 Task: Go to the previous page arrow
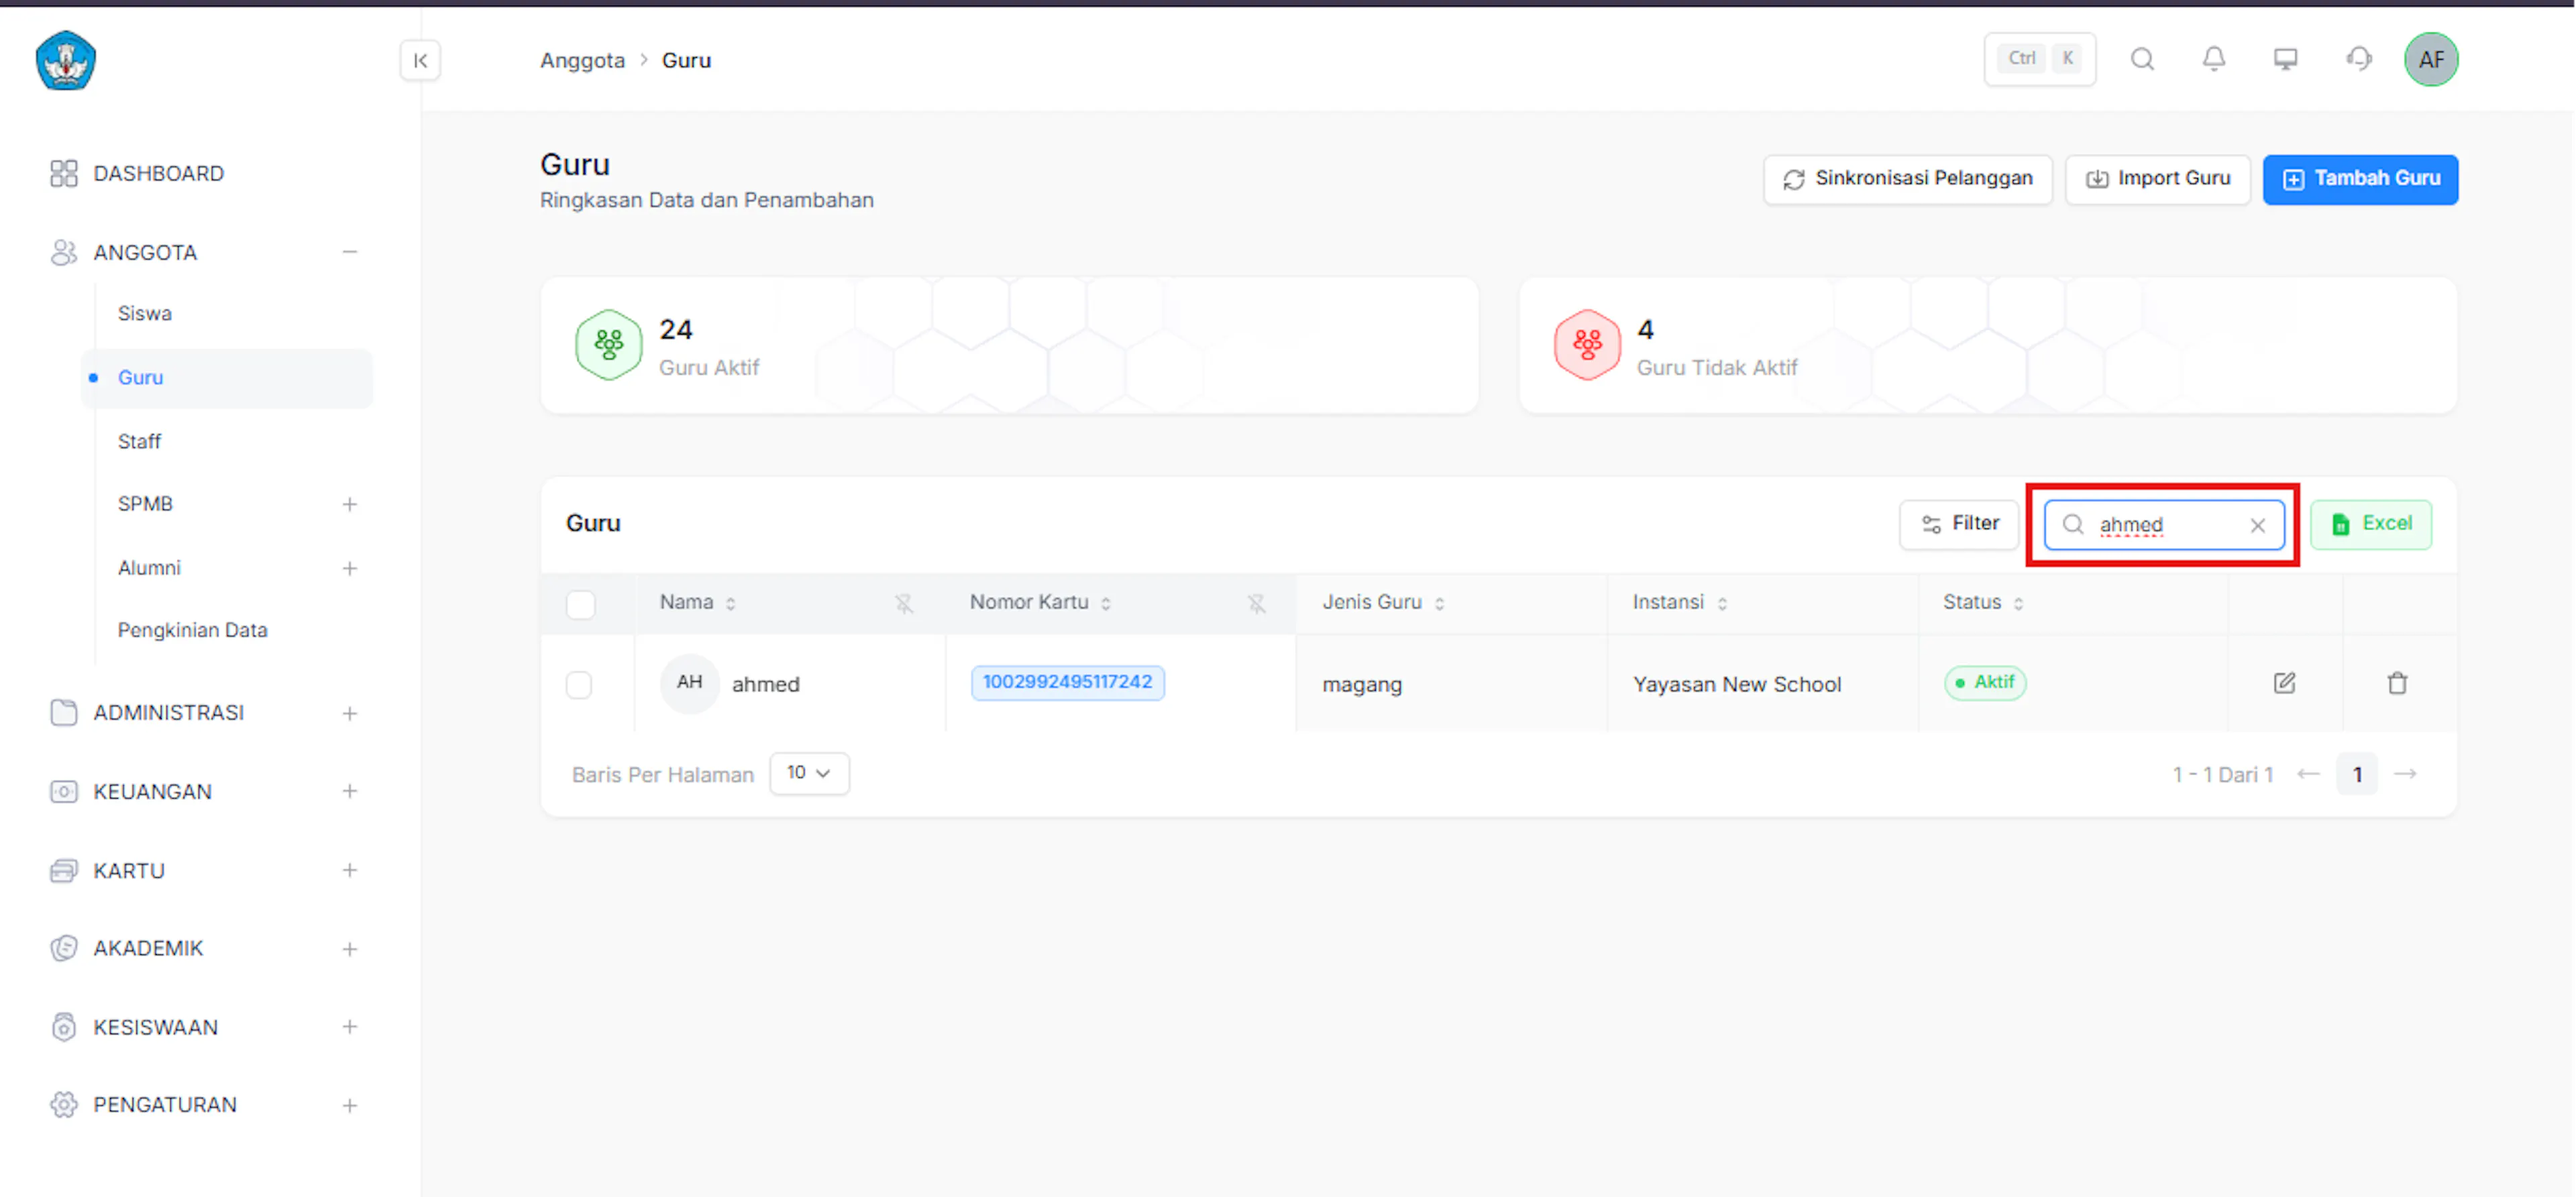(x=2308, y=774)
